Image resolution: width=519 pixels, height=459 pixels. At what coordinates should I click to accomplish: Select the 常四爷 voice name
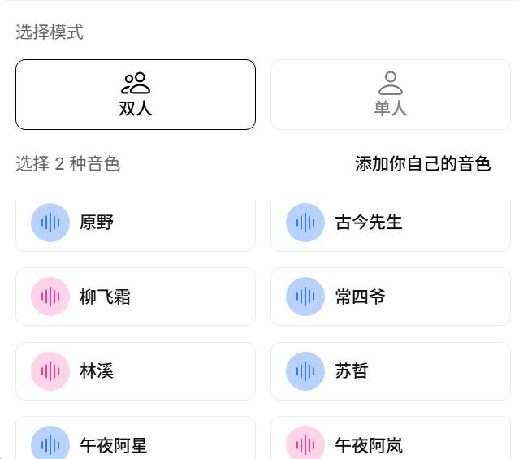tap(360, 297)
